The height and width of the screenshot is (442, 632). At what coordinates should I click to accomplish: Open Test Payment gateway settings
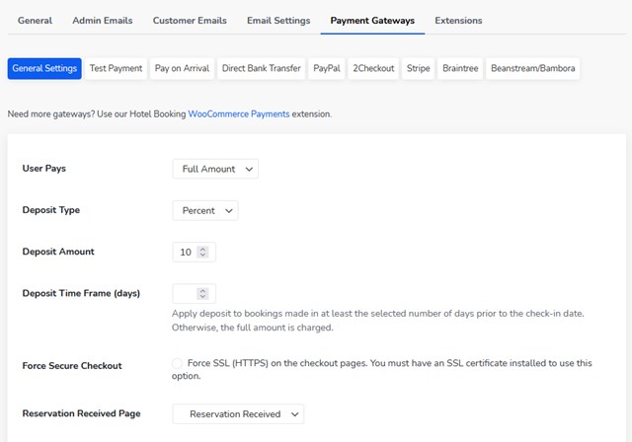(116, 68)
